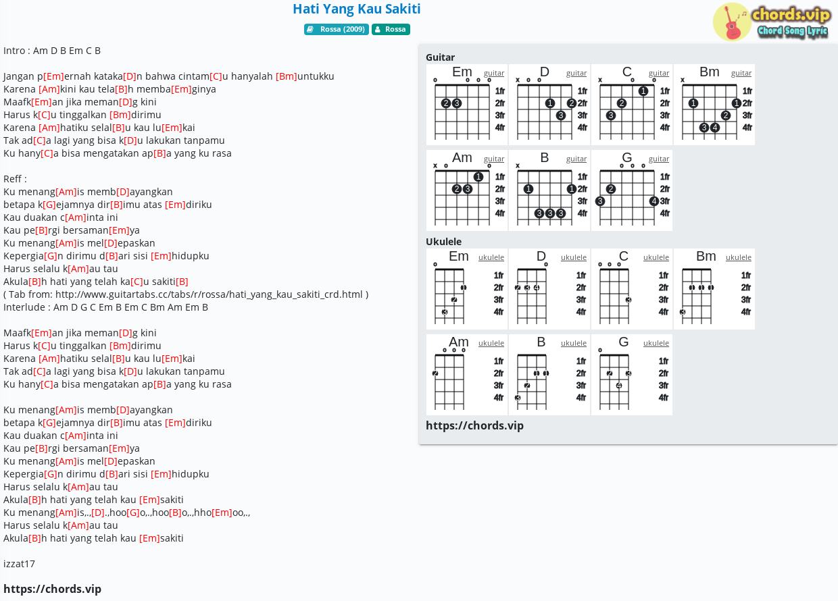The height and width of the screenshot is (601, 838).
Task: Open the ukulele link beside G chord
Action: click(656, 343)
